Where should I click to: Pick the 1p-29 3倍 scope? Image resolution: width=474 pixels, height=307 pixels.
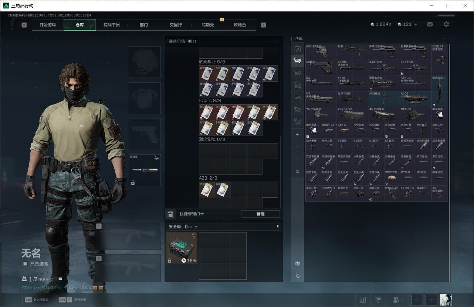coord(408,193)
